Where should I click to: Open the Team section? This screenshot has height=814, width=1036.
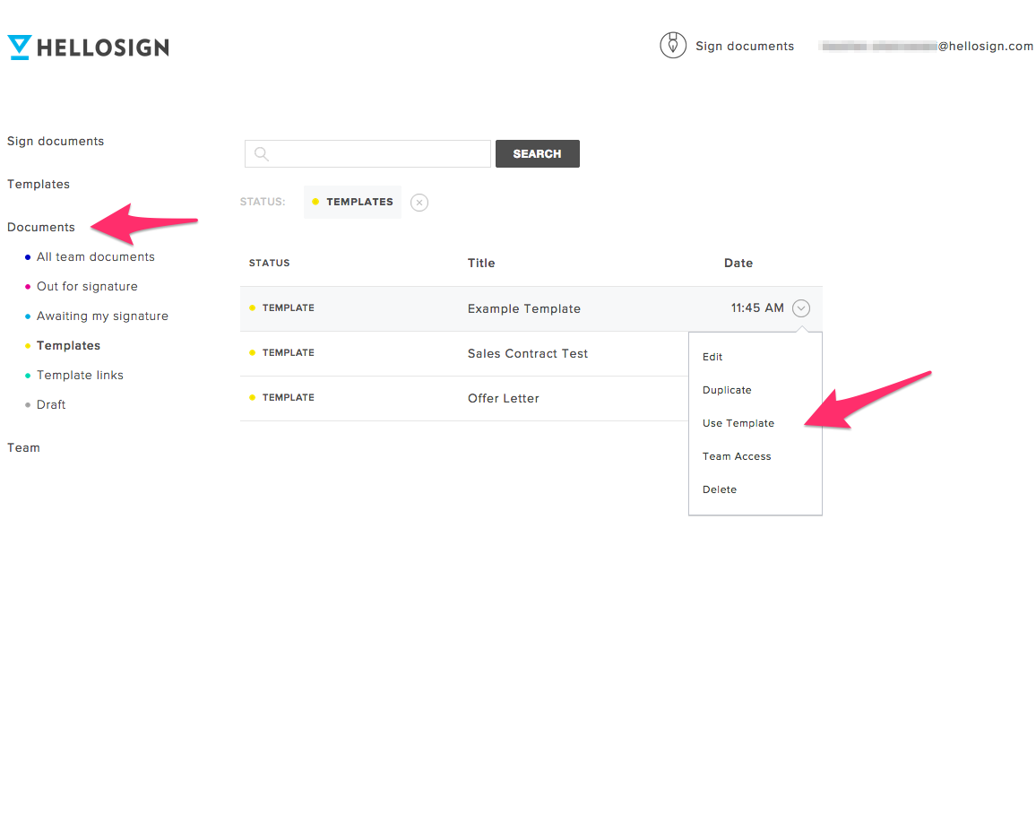(x=24, y=448)
